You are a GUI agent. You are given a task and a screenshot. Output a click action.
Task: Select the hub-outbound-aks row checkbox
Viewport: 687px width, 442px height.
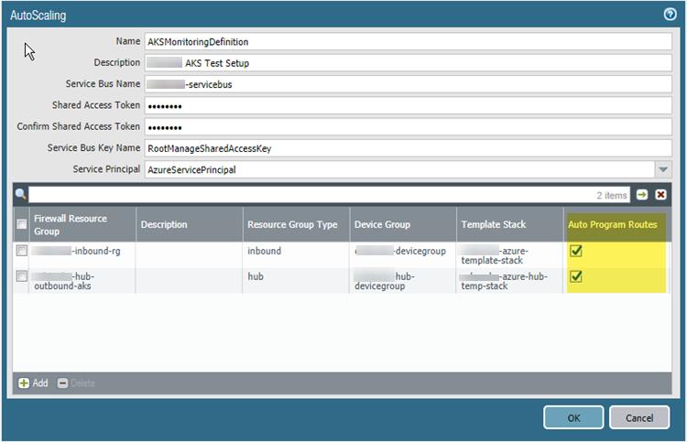pyautogui.click(x=21, y=276)
